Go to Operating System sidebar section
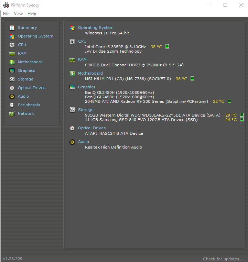The height and width of the screenshot is (262, 248). 35,36
